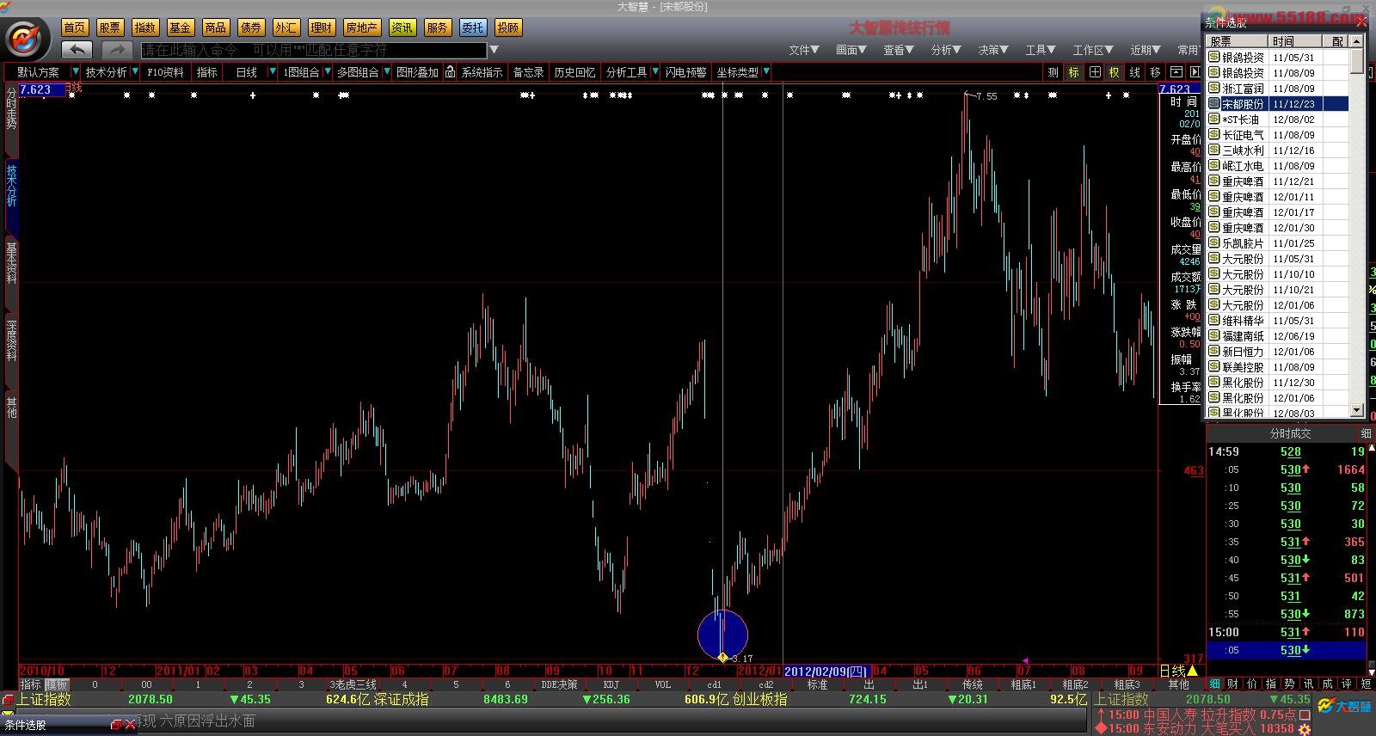Click the forward arrow navigation button
The height and width of the screenshot is (736, 1376).
click(x=117, y=50)
